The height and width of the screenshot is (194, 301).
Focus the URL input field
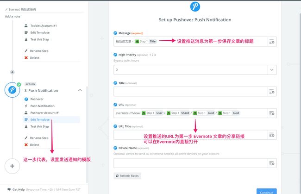(190, 113)
